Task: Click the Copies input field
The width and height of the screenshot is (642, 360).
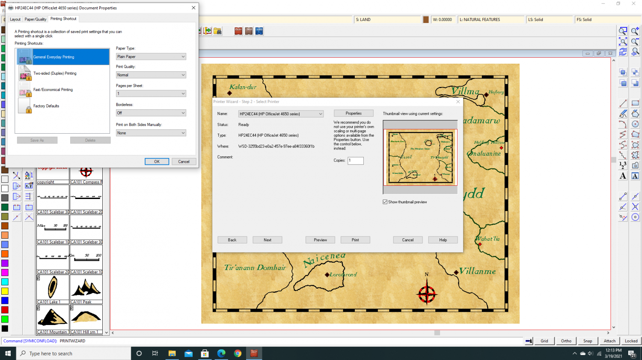Action: pos(356,161)
